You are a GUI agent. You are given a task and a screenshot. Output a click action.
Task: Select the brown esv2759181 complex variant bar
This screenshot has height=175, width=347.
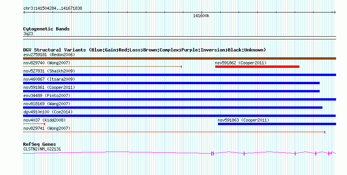(179, 58)
